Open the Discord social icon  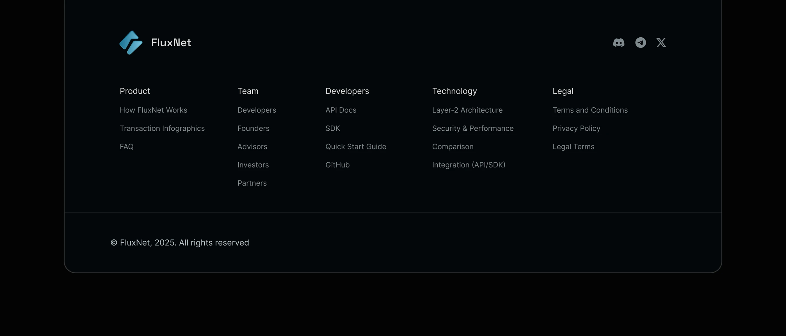click(x=618, y=42)
